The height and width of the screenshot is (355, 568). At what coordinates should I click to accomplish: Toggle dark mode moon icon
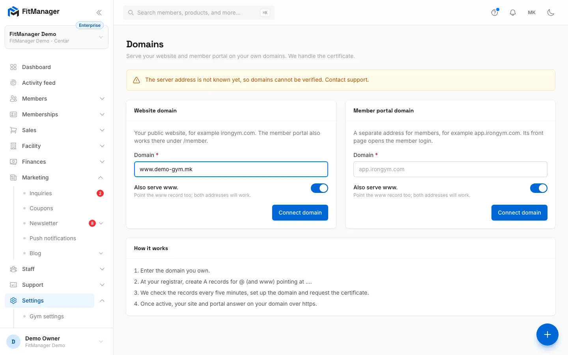(x=551, y=13)
